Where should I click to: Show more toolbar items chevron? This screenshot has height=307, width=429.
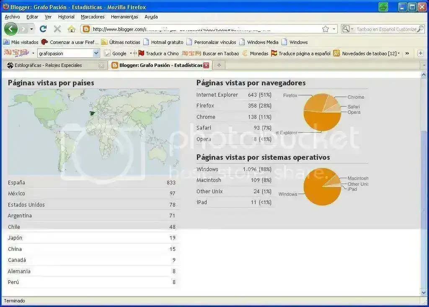(407, 54)
